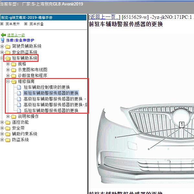Select the 驾驶员辅助系统 label
The width and height of the screenshot is (194, 194).
pos(27,46)
